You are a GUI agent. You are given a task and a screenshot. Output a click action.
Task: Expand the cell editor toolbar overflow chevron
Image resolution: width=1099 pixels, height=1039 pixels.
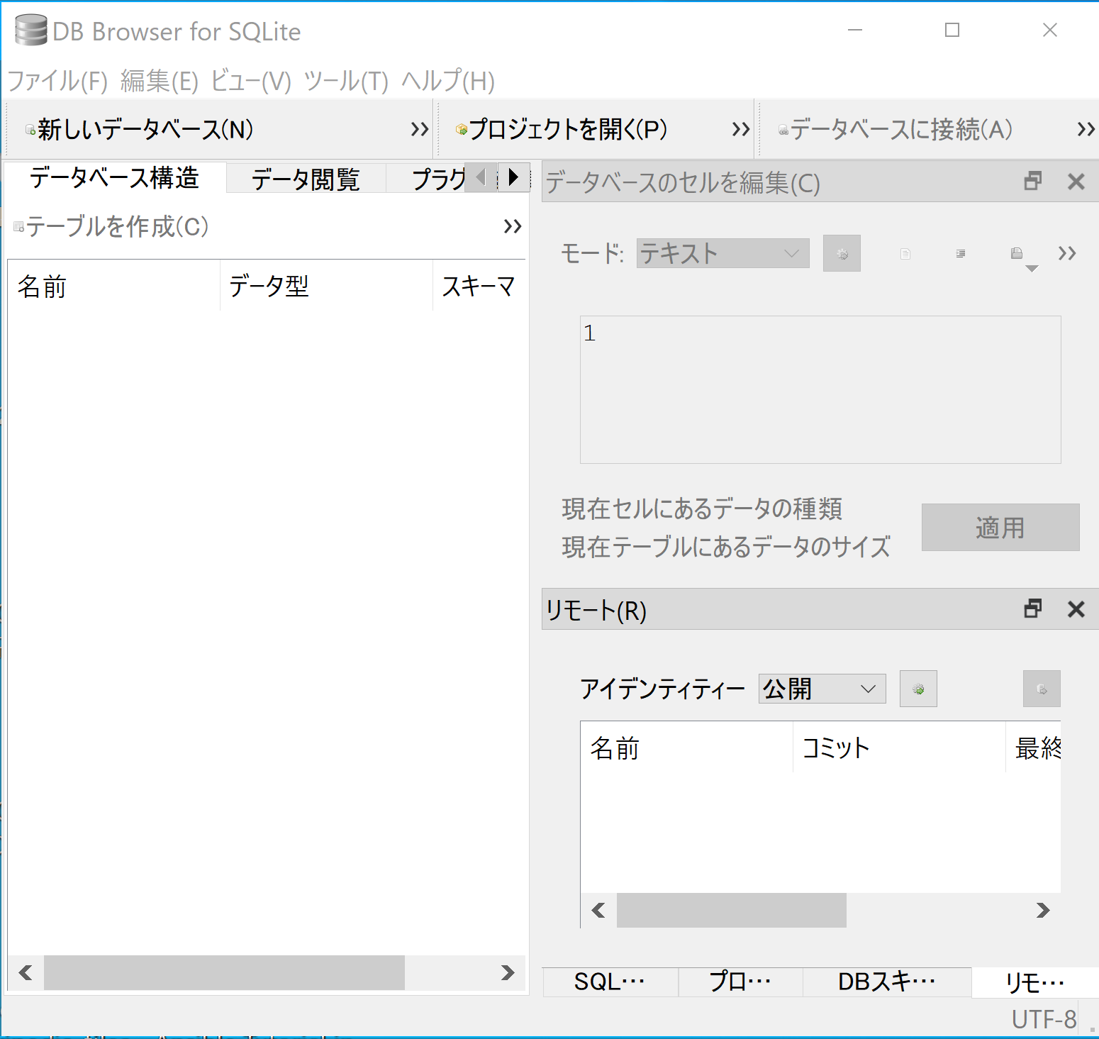click(x=1067, y=253)
